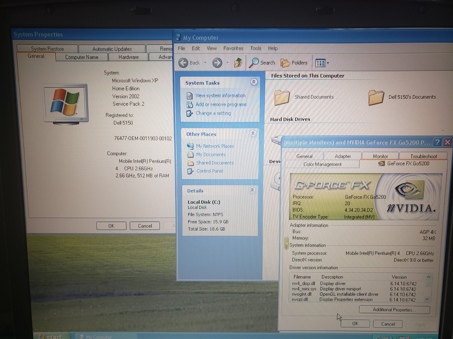This screenshot has width=453, height=339.
Task: Click the Filename column header
Action: [302, 277]
